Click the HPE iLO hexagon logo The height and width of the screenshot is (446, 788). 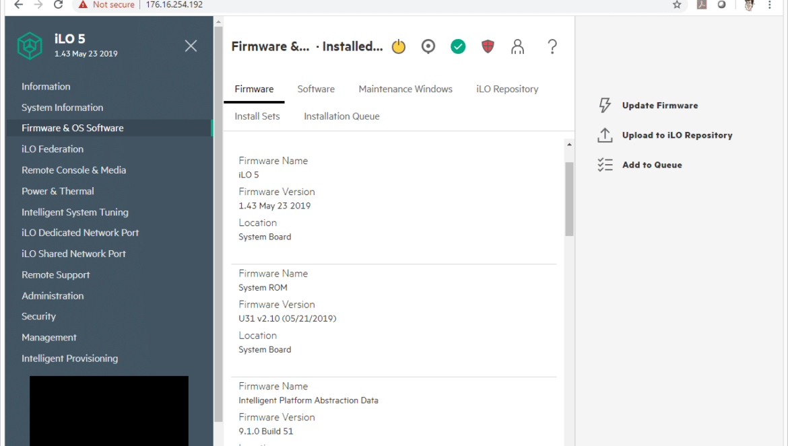(x=30, y=46)
